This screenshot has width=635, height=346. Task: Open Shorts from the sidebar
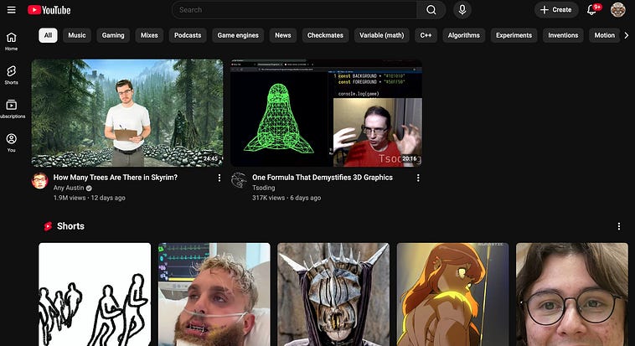click(12, 75)
